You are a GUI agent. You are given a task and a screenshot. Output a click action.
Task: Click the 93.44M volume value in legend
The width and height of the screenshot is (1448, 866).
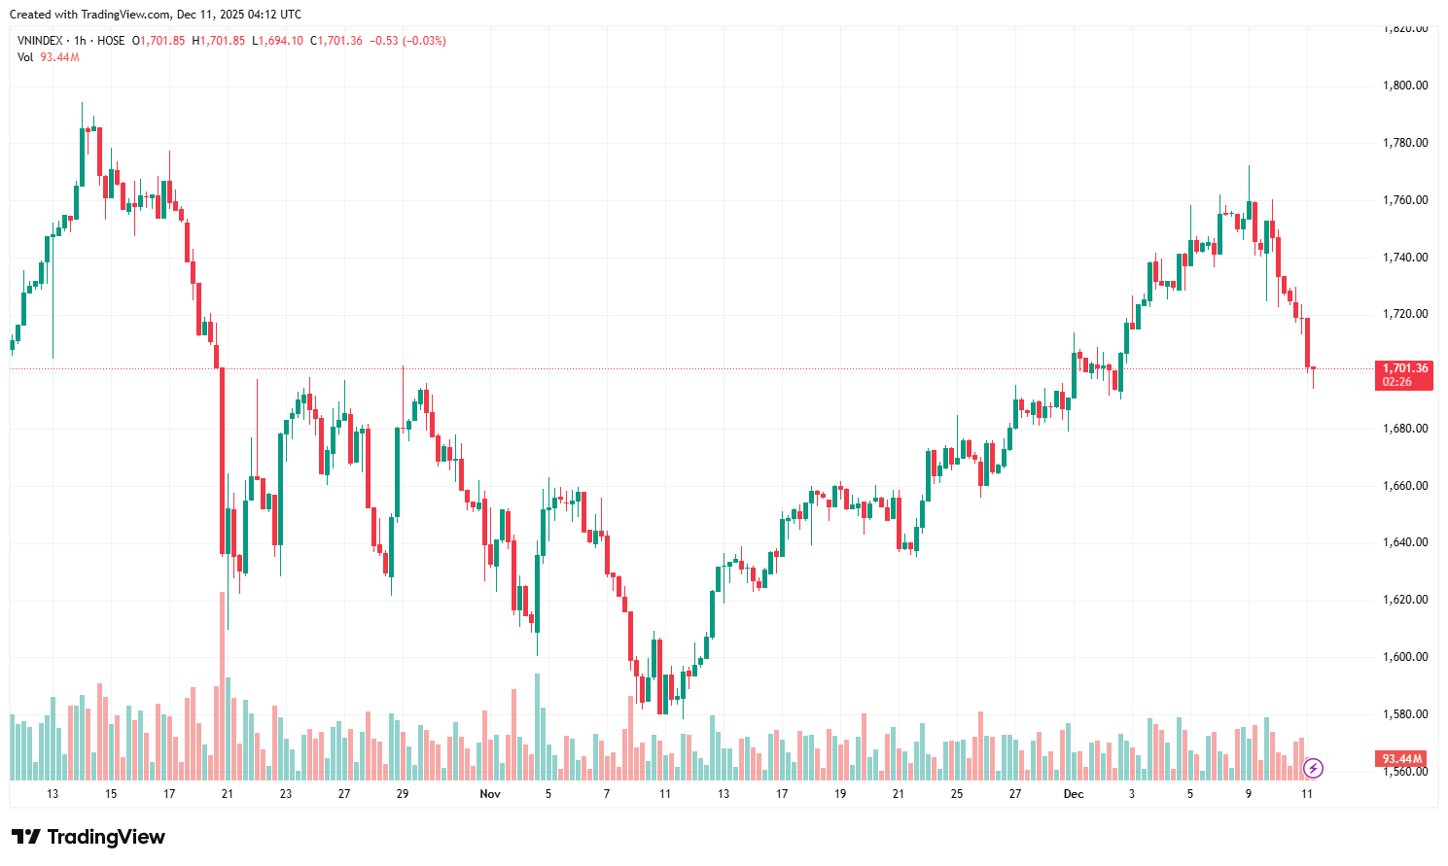60,57
